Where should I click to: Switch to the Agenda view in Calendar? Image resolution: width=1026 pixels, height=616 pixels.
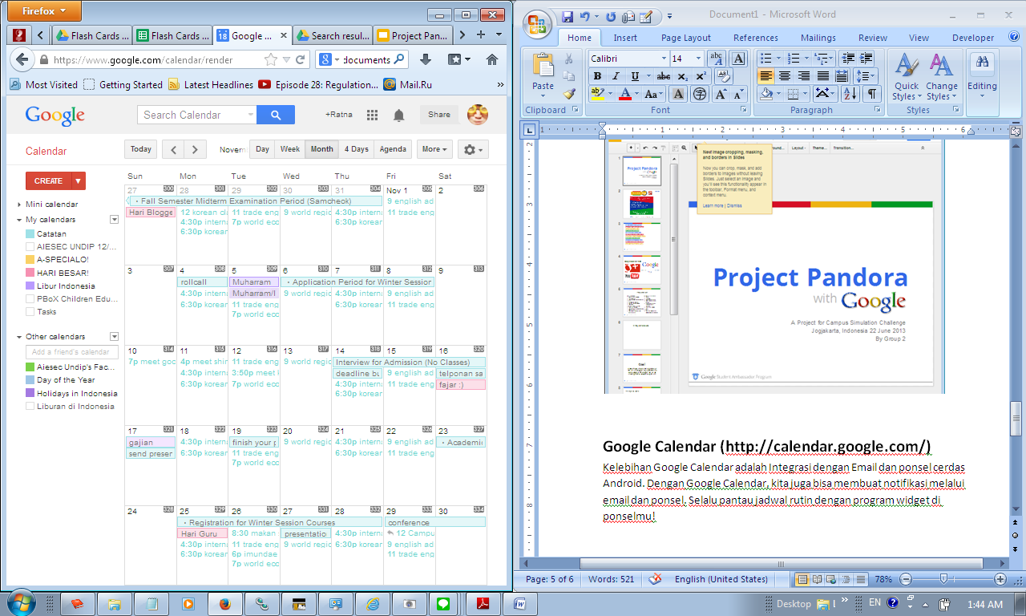tap(393, 149)
